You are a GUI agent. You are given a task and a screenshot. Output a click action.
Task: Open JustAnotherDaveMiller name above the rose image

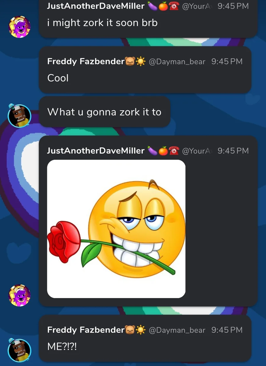(96, 151)
